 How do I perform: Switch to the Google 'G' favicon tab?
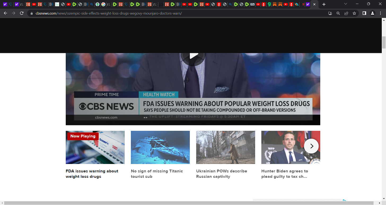103,4
